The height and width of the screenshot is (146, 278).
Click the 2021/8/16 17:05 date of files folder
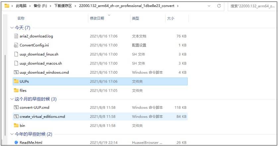click(x=104, y=90)
